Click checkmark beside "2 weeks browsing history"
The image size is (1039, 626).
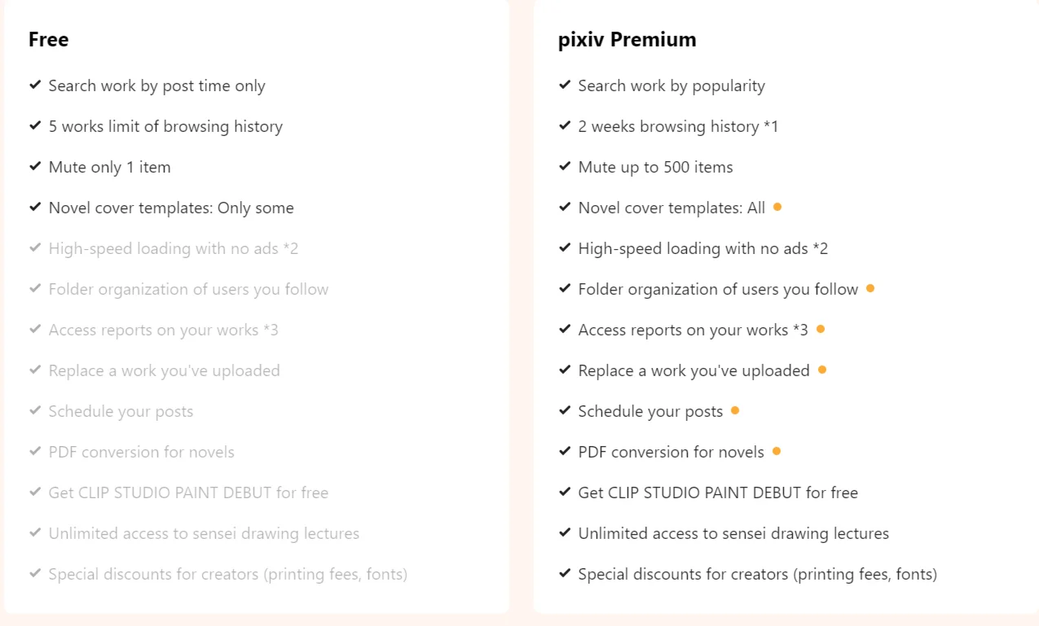click(x=565, y=125)
